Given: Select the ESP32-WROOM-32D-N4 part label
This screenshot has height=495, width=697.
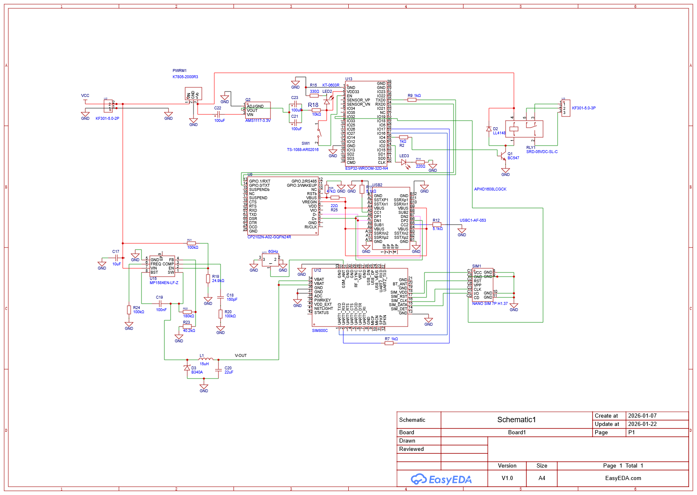Looking at the screenshot, I should [366, 168].
